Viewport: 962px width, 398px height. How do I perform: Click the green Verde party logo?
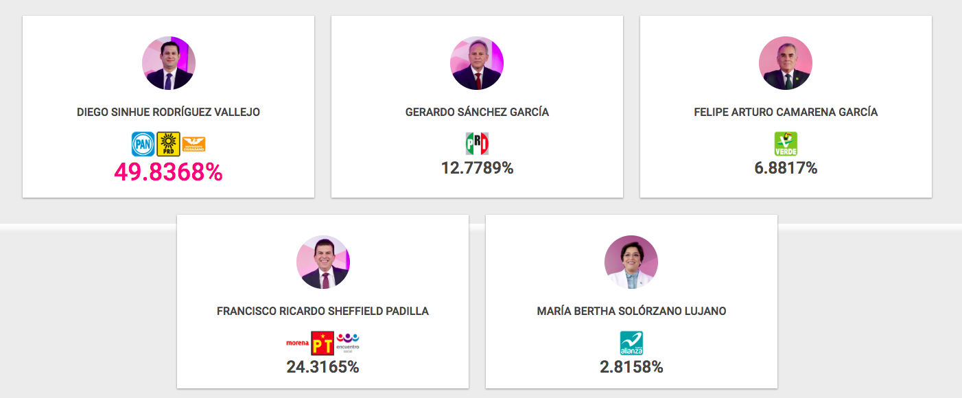[x=786, y=144]
